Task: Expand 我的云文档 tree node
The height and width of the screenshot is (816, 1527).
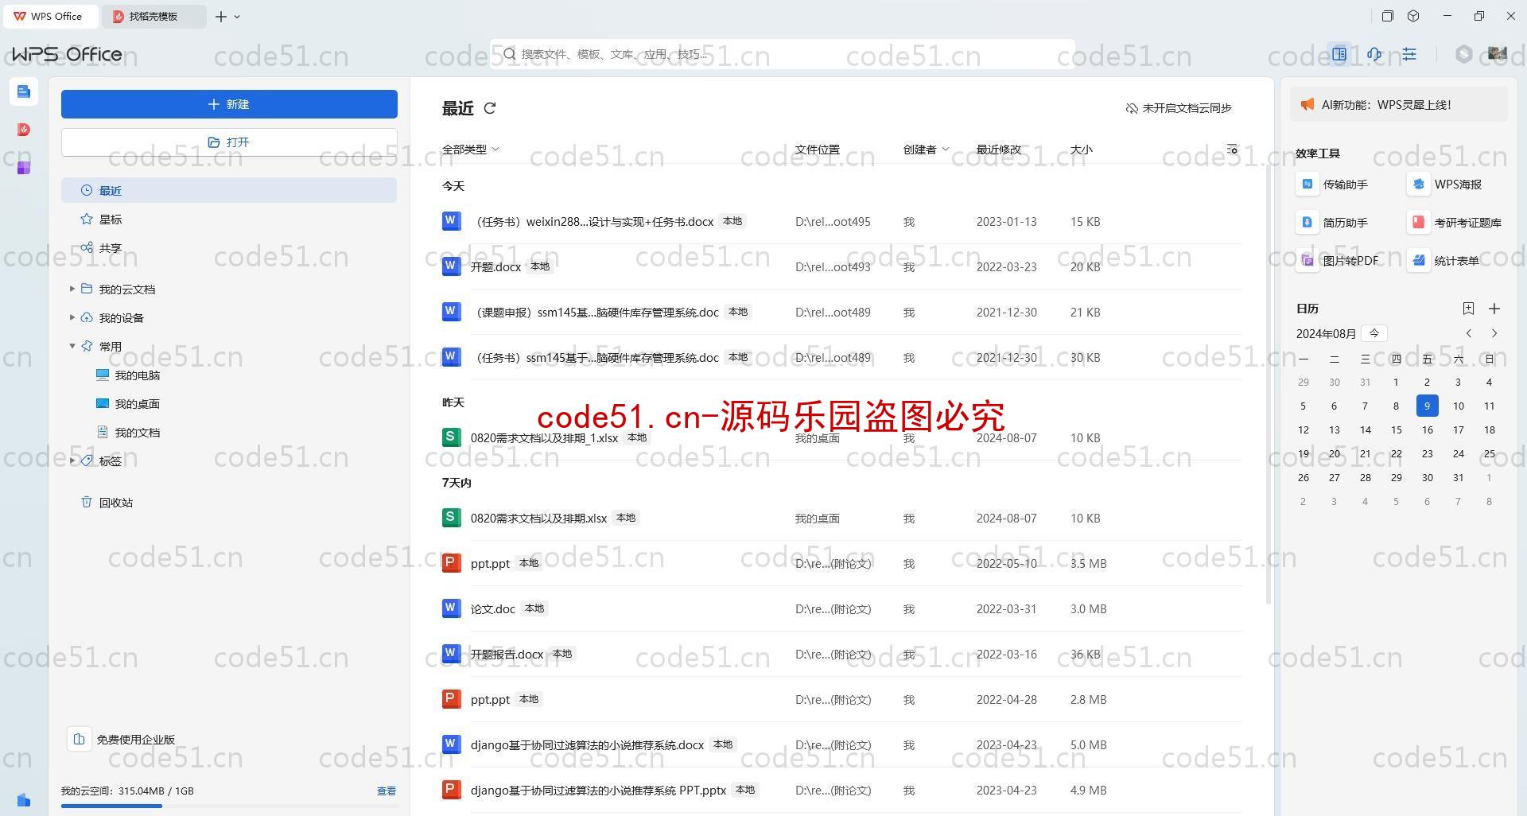Action: [x=72, y=289]
